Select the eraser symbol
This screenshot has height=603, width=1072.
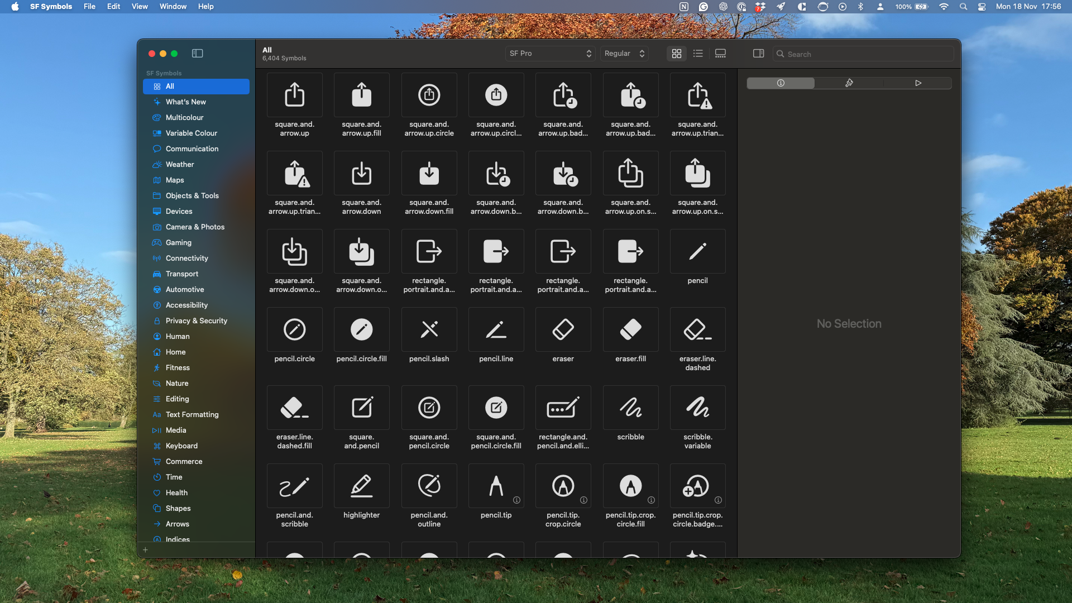[563, 329]
